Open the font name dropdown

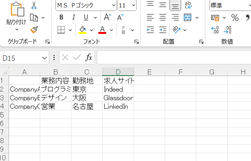[114, 5]
